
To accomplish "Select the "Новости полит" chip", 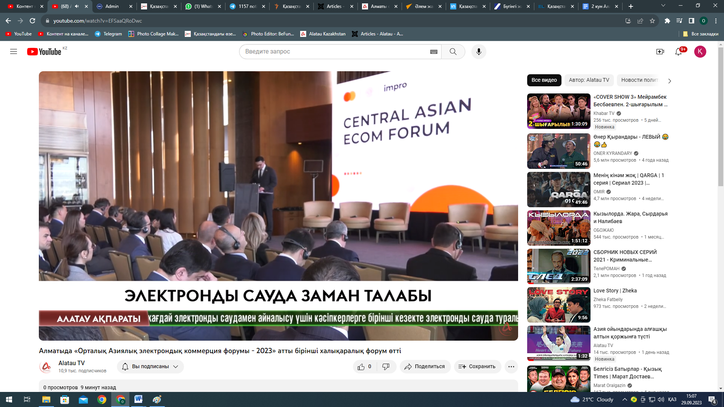I will click(x=640, y=80).
